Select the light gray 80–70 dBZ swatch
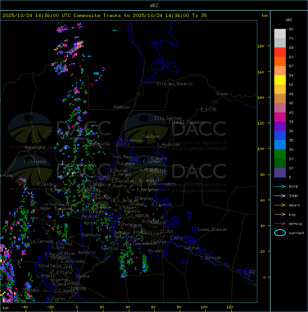308x312 pixels. point(280,34)
